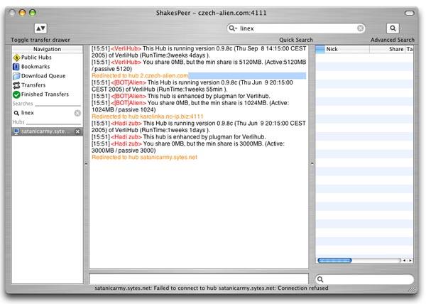Open Advanced Search magnifier button
The width and height of the screenshot is (426, 304).
pos(393,28)
